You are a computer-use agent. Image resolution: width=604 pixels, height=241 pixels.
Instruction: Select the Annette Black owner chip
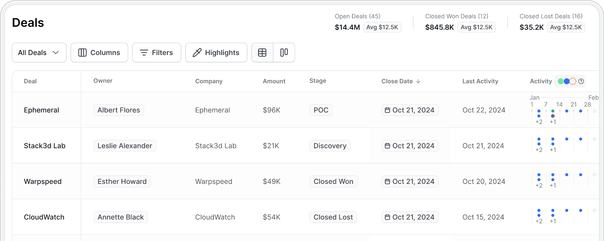coord(121,217)
